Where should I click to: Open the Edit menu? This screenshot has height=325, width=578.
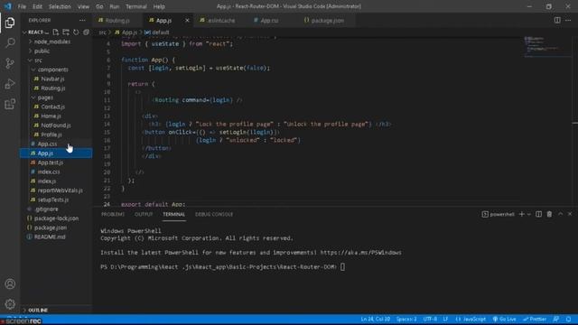tap(37, 6)
